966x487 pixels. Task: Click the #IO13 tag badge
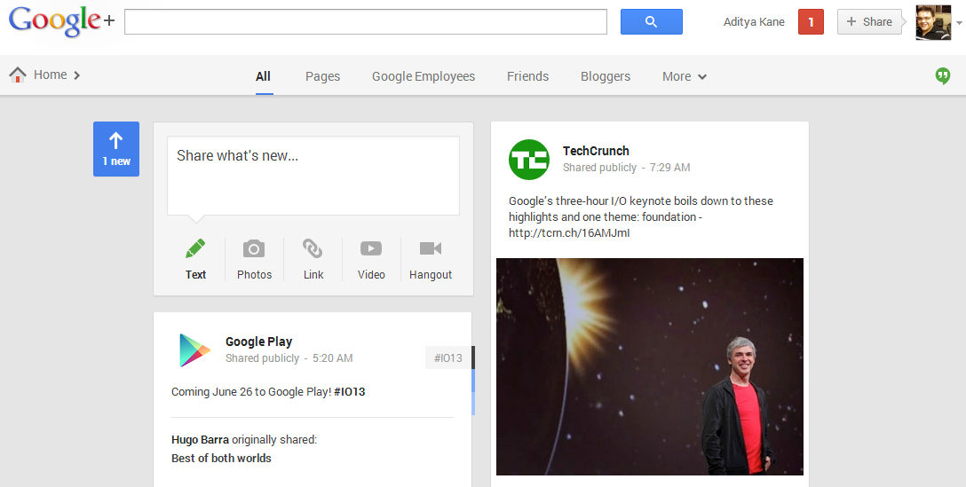click(x=447, y=357)
